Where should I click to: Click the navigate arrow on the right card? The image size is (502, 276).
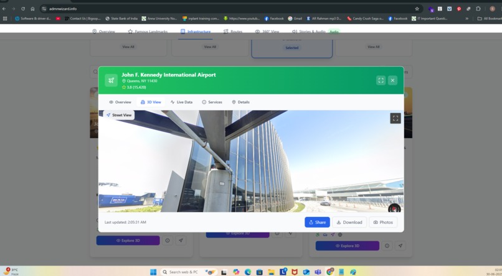pos(400,246)
